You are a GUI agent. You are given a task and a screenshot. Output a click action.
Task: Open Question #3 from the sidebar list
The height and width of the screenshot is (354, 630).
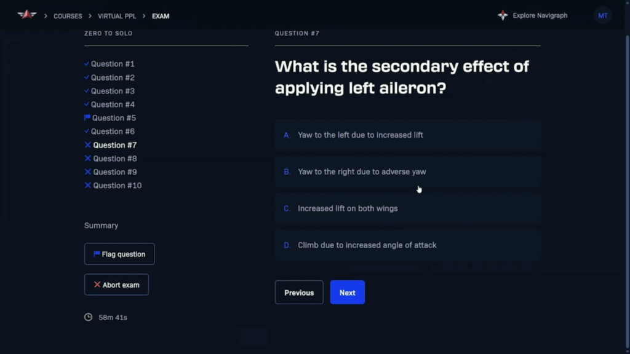coord(113,91)
